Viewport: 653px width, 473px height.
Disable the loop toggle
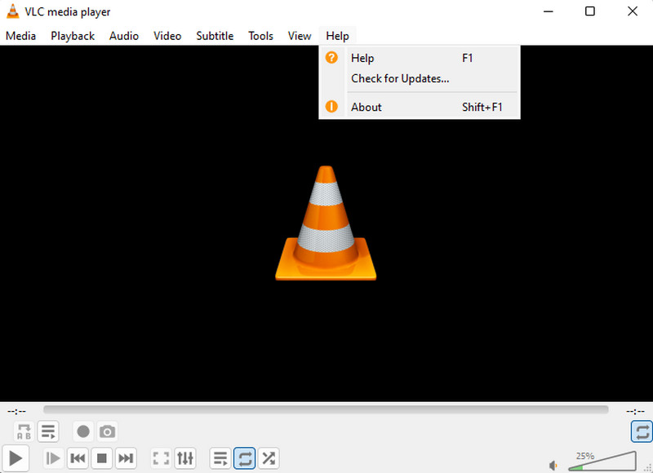click(x=244, y=458)
